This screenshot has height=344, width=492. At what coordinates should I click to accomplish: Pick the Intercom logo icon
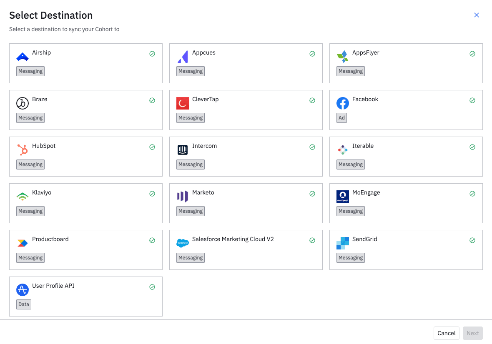tap(183, 150)
